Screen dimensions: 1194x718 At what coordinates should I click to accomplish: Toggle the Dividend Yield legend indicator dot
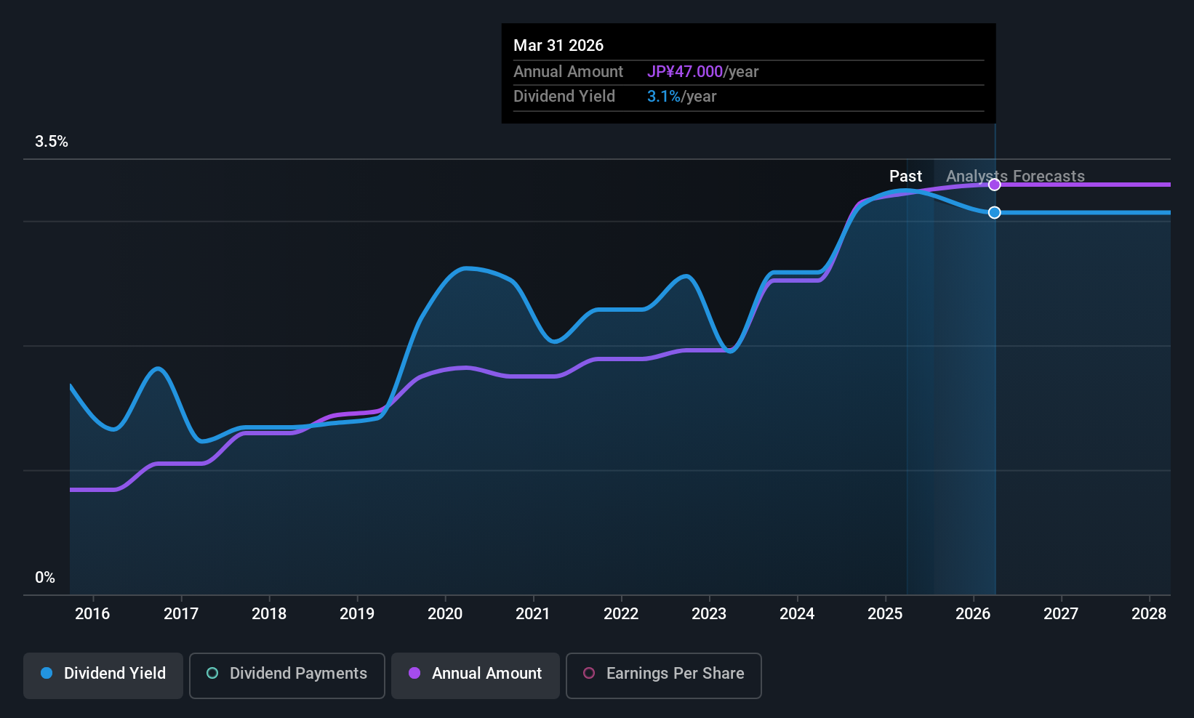pyautogui.click(x=46, y=674)
